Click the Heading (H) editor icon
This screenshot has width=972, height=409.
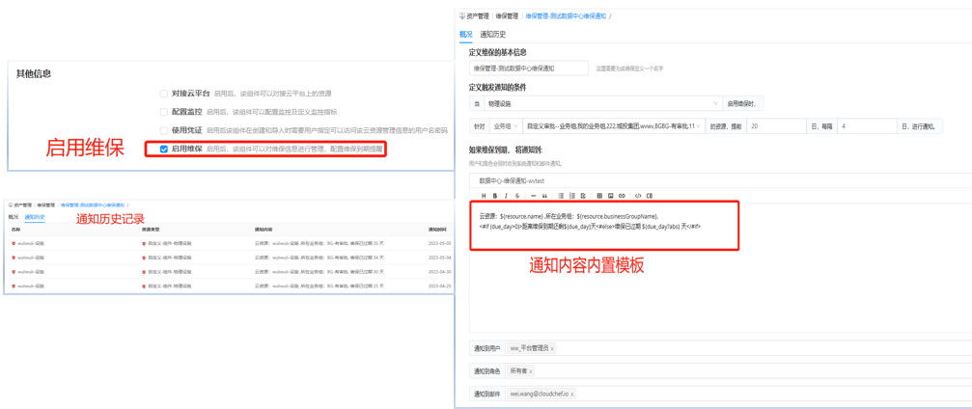click(485, 195)
